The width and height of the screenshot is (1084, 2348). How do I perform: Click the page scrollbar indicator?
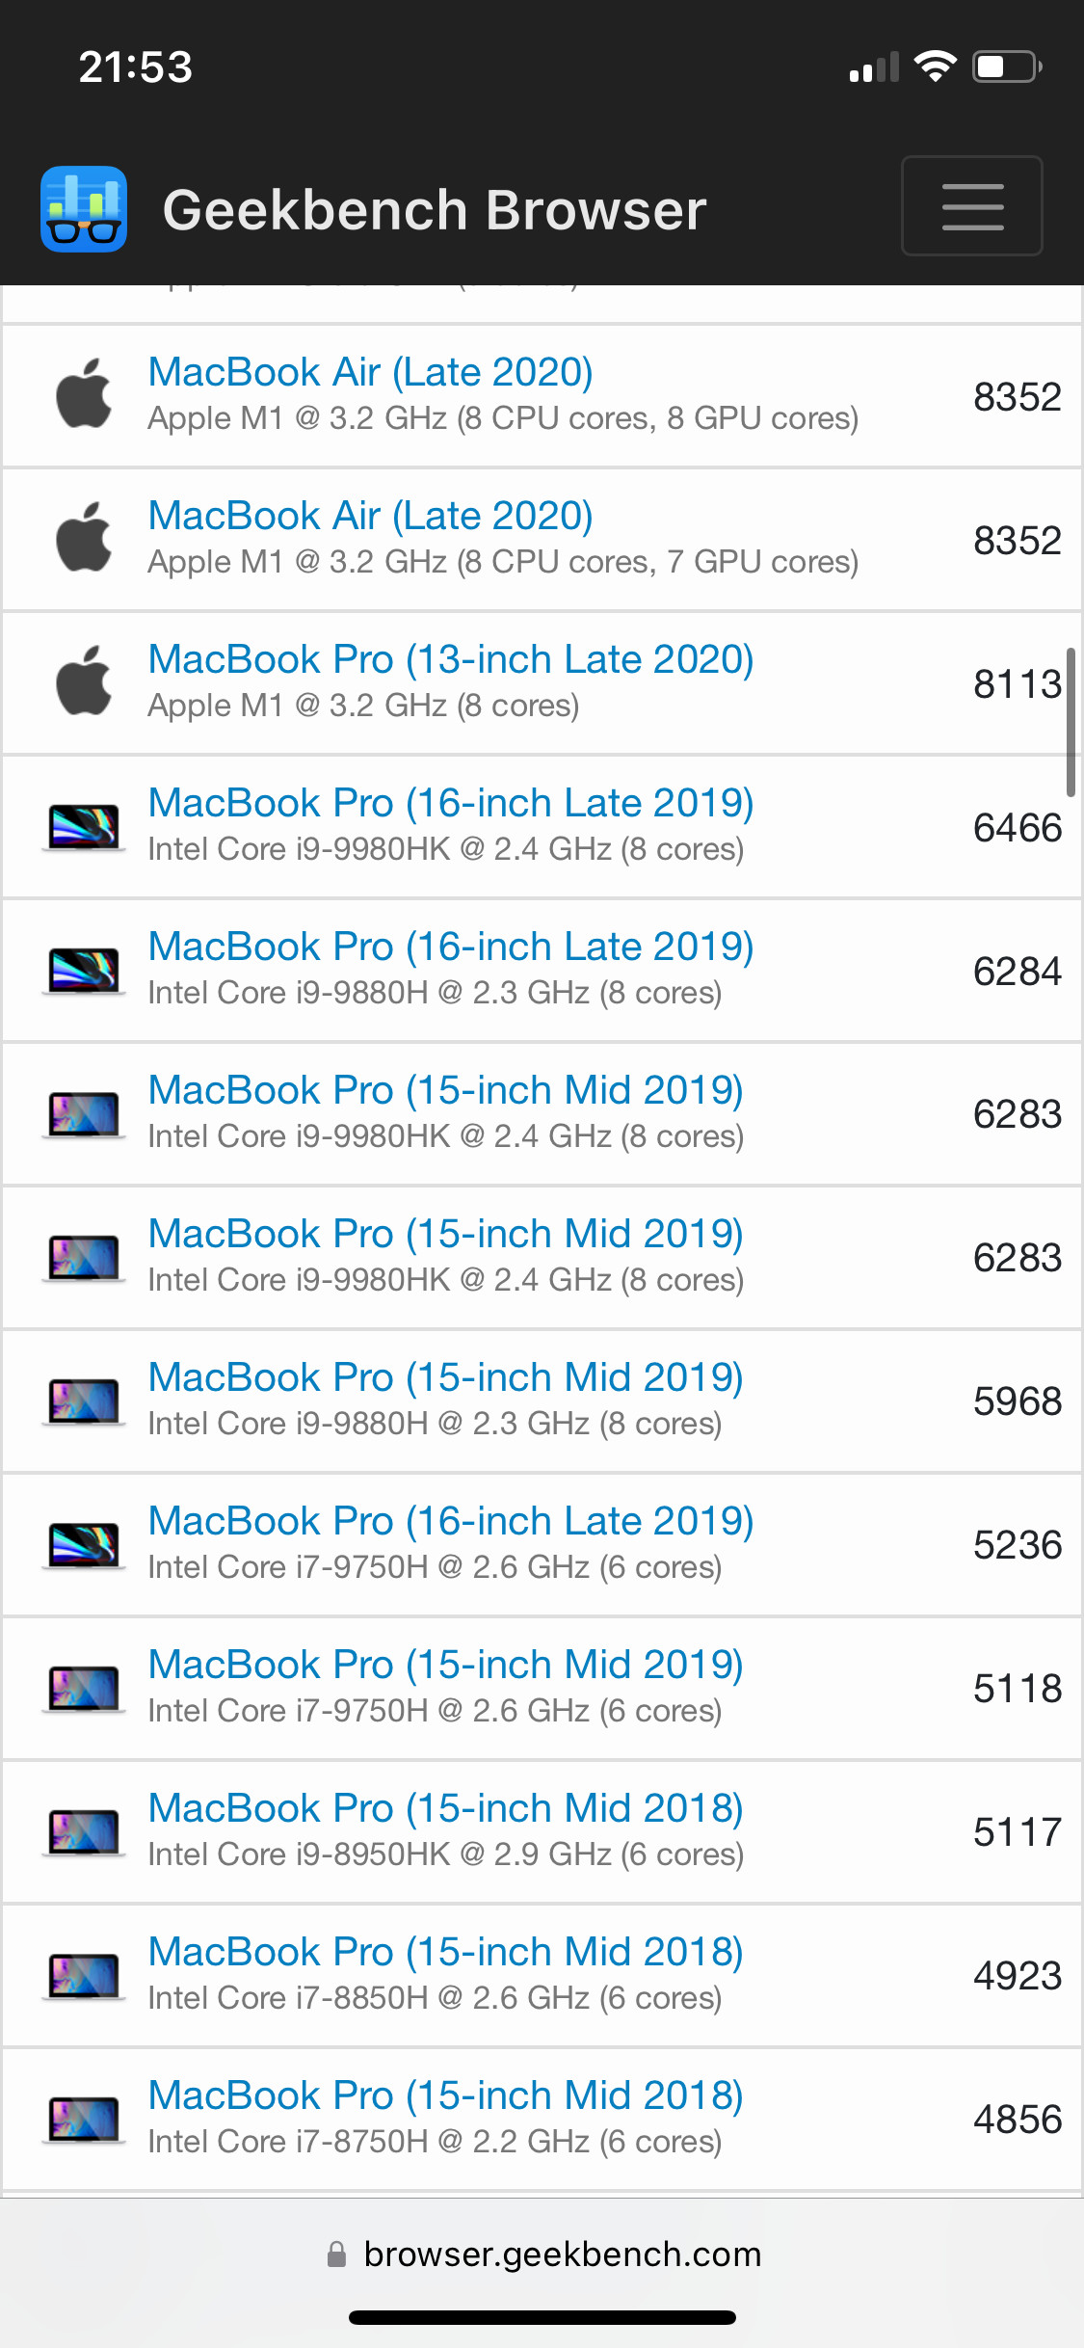pos(1071,722)
